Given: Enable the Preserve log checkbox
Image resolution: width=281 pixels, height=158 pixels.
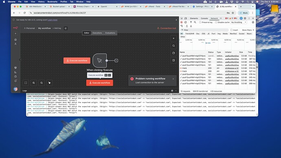Looking at the screenshot, I should pos(200,22).
